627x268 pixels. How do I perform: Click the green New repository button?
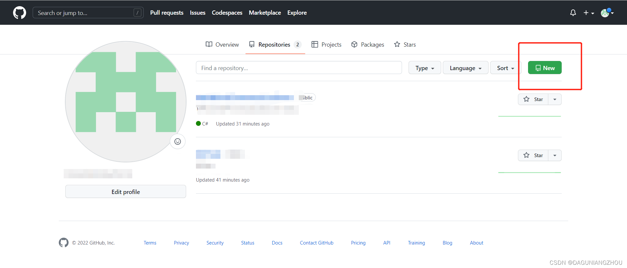pos(545,68)
